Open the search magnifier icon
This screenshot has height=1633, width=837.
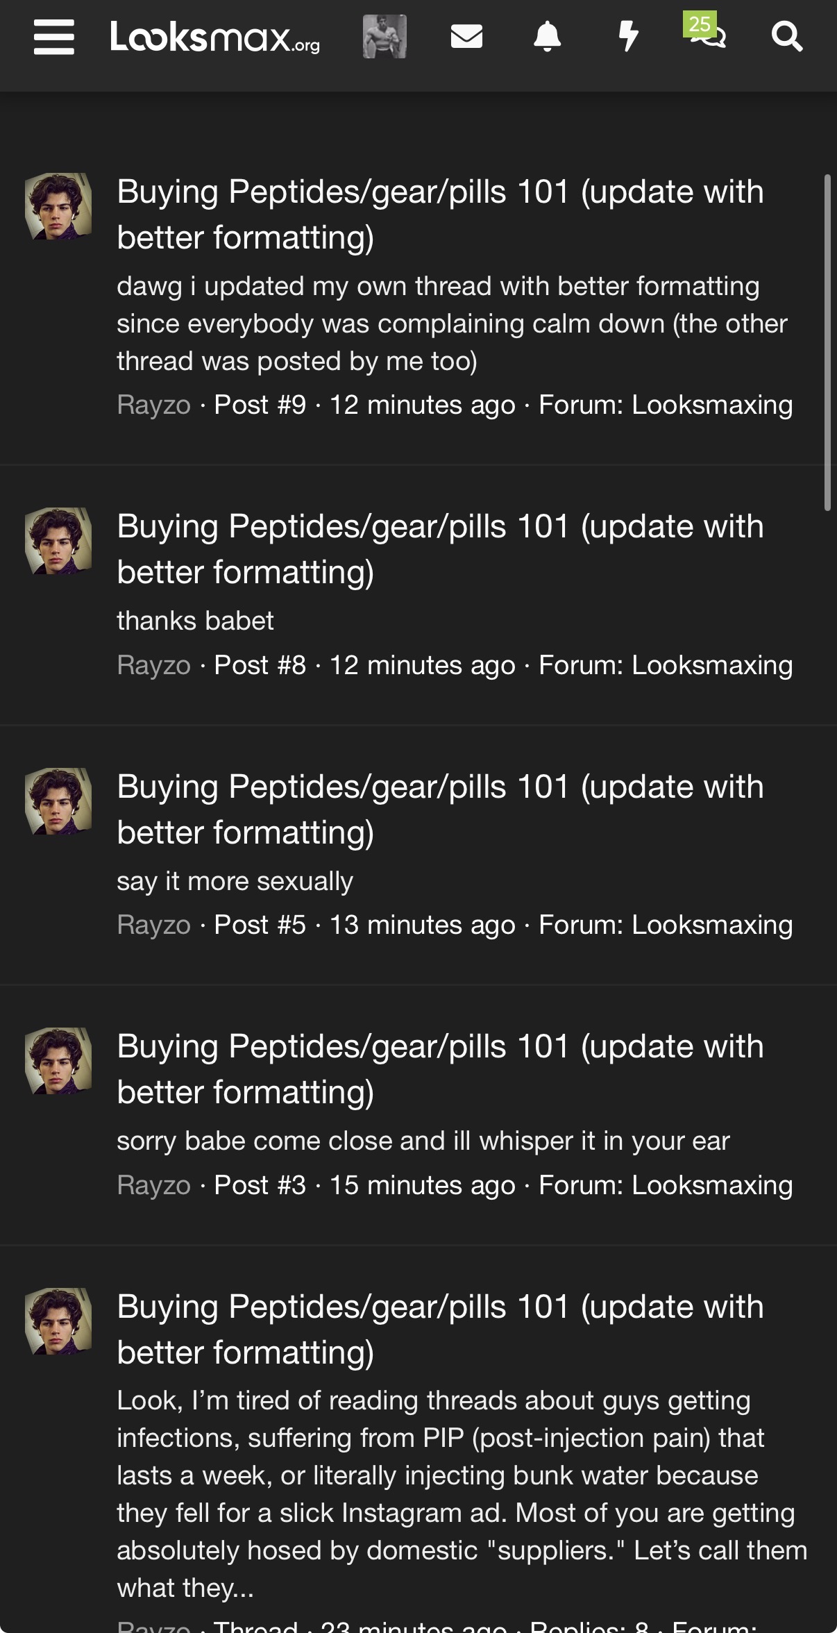point(787,36)
